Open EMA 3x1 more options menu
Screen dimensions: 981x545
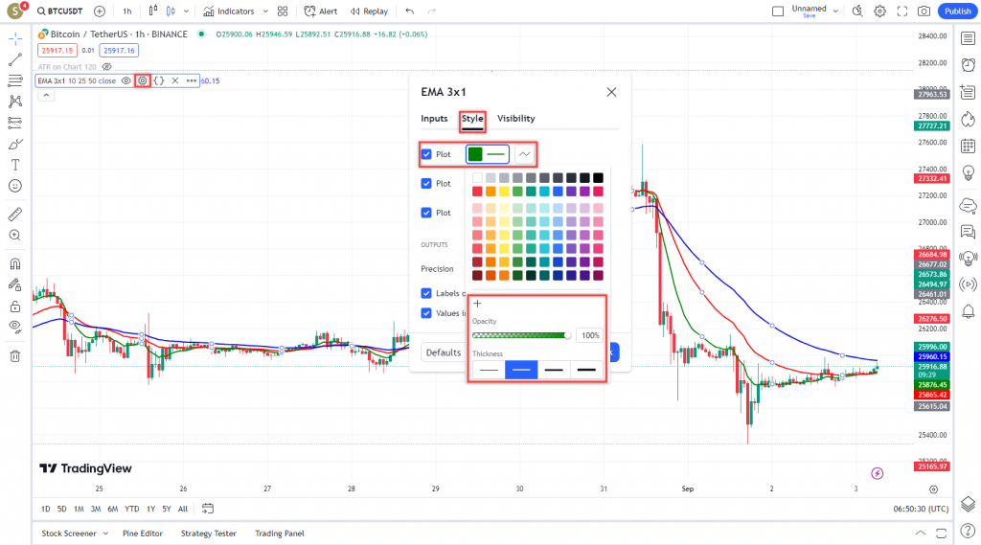coord(192,80)
